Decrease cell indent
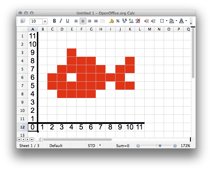The image size is (212, 171). pyautogui.click(x=147, y=21)
